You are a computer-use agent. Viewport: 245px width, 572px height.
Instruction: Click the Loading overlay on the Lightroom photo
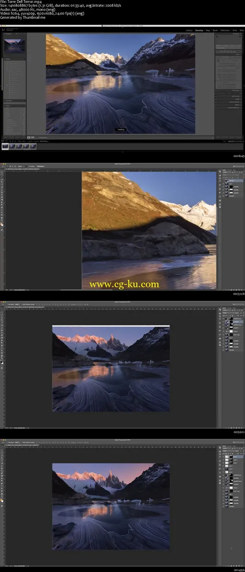click(121, 130)
